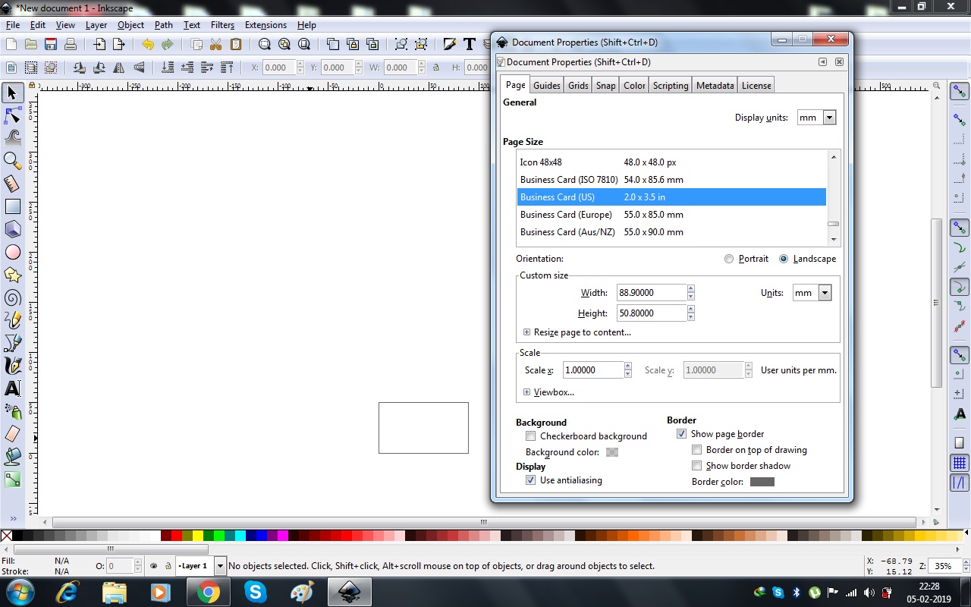Screen dimensions: 971x607
Task: Switch to the Snap tab
Action: click(x=605, y=86)
